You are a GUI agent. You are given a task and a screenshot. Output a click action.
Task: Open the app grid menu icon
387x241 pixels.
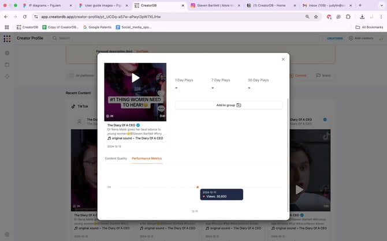7,39
